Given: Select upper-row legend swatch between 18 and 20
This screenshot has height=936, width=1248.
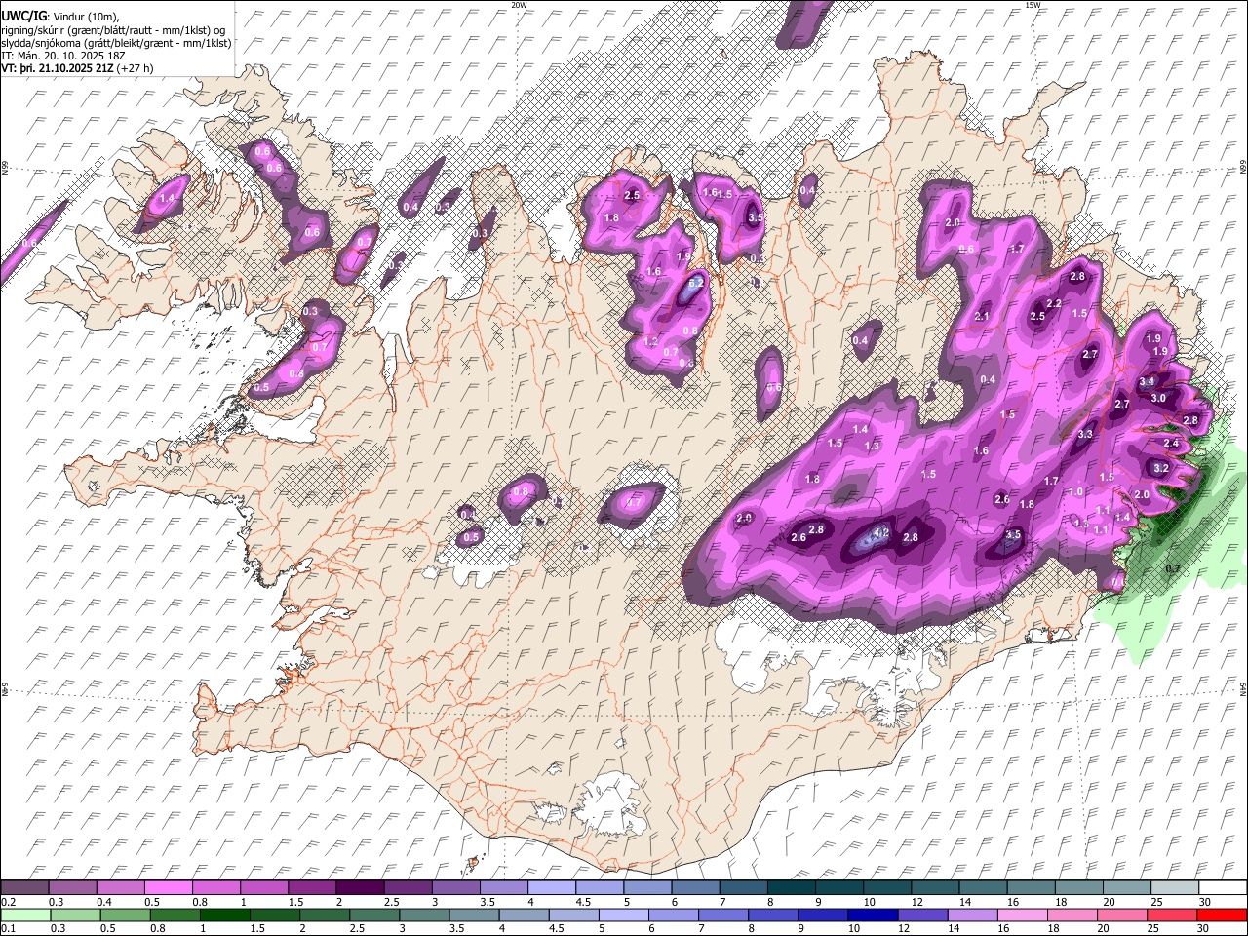Looking at the screenshot, I should (1079, 888).
